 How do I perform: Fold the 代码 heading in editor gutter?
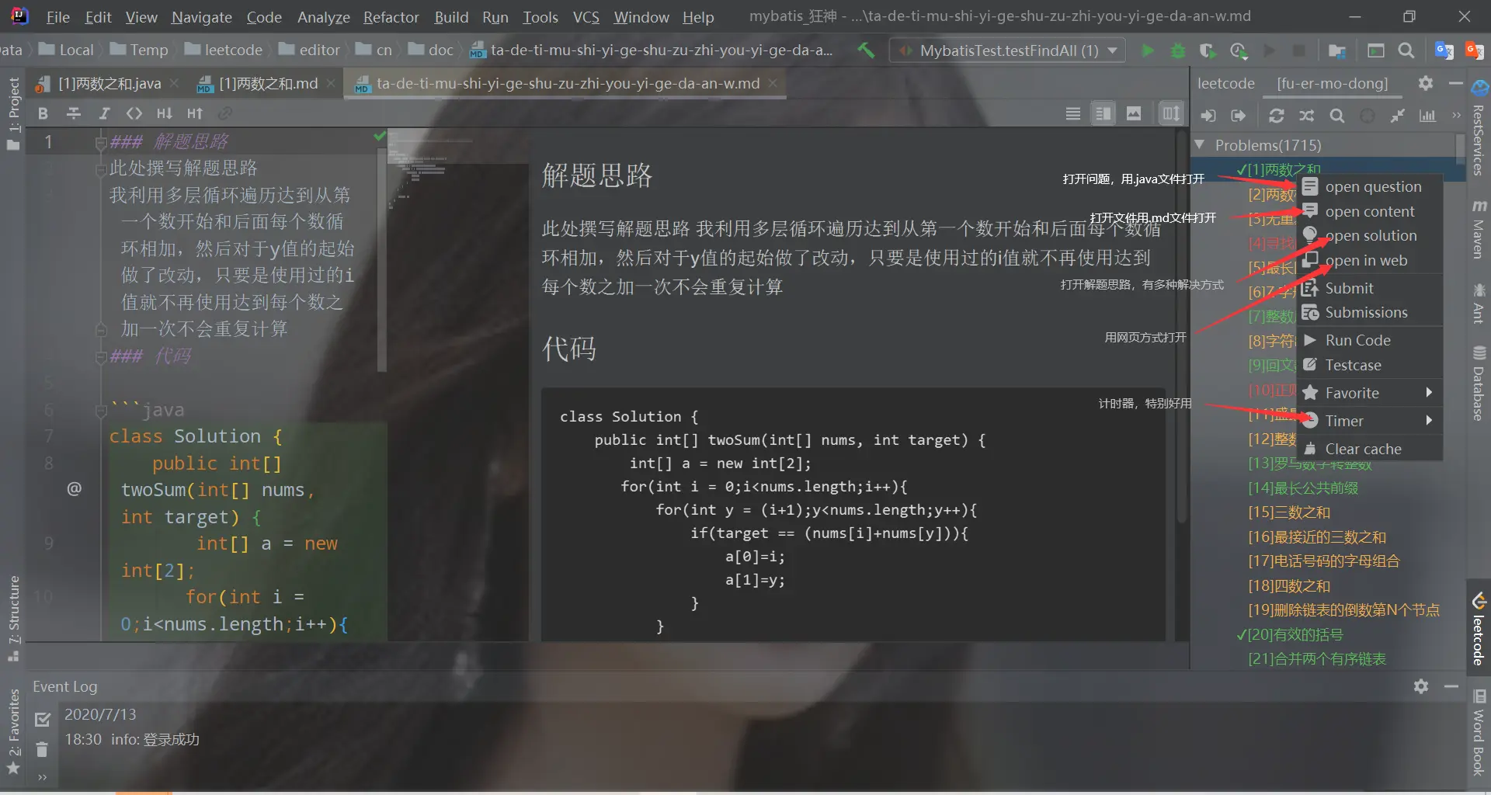(x=100, y=356)
